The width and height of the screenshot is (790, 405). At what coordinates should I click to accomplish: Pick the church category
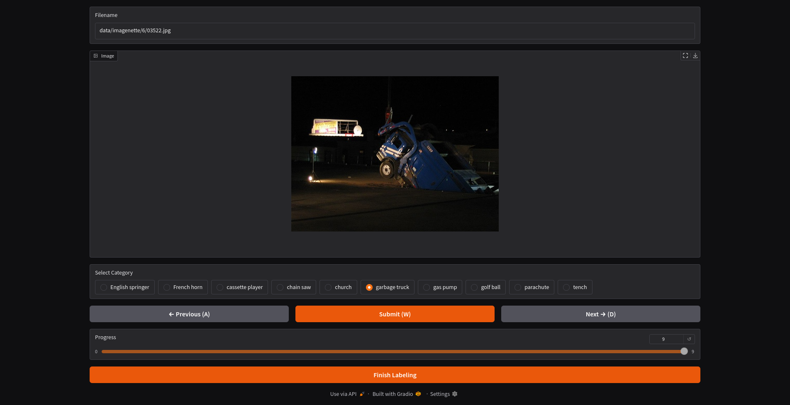click(338, 287)
